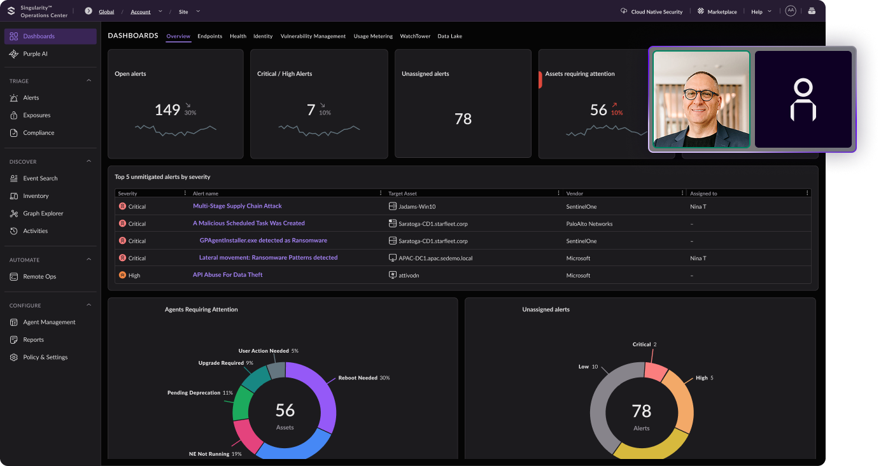Open the Account scope dropdown

coord(160,11)
